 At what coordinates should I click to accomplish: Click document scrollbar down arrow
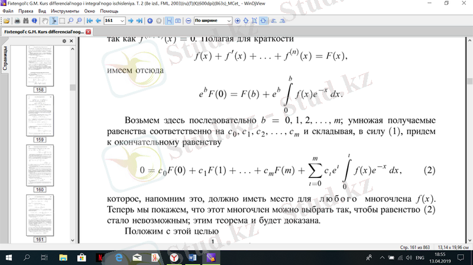point(469,241)
